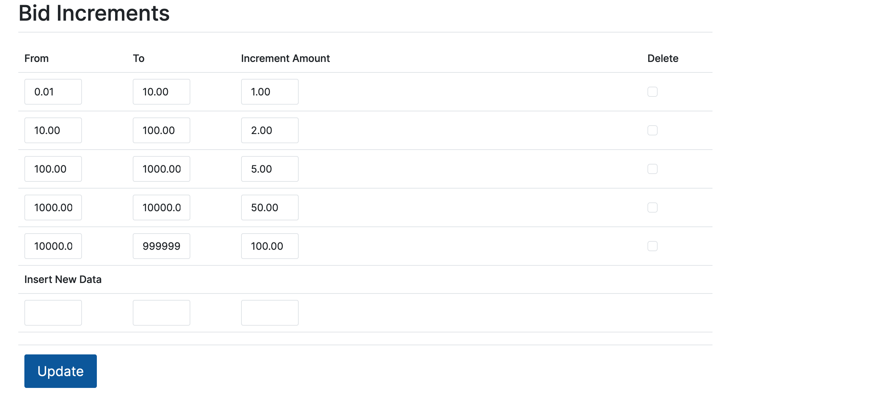Click the From field containing 0.01
Viewport: 894px width, 393px height.
pos(53,92)
